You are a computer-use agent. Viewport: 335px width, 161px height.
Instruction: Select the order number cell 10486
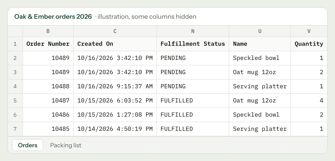tap(48, 115)
